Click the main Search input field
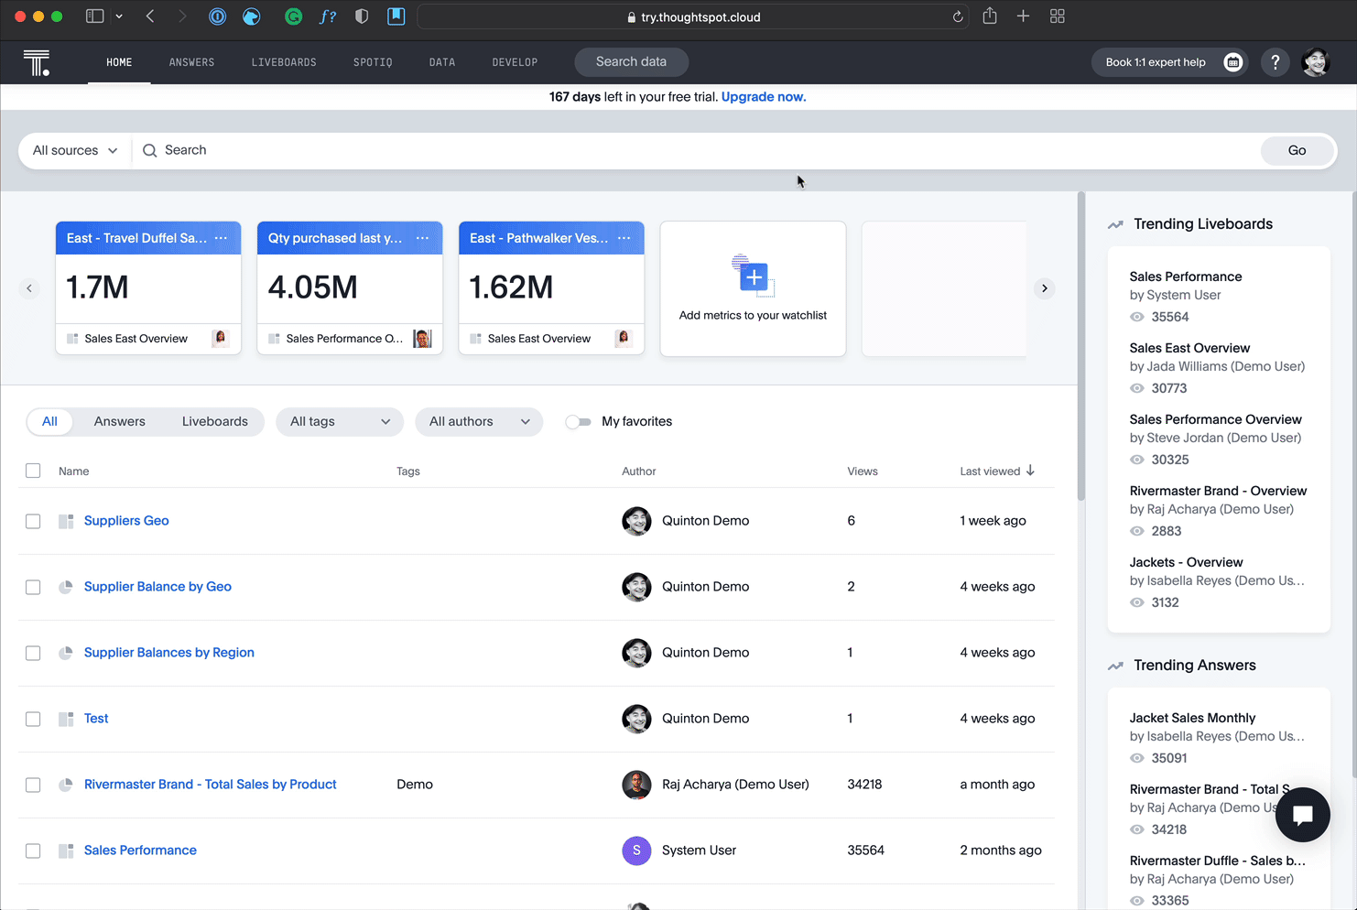 [x=696, y=150]
